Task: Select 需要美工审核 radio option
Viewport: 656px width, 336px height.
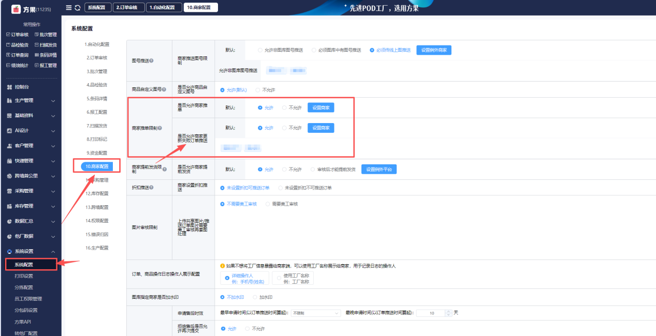Action: point(281,204)
